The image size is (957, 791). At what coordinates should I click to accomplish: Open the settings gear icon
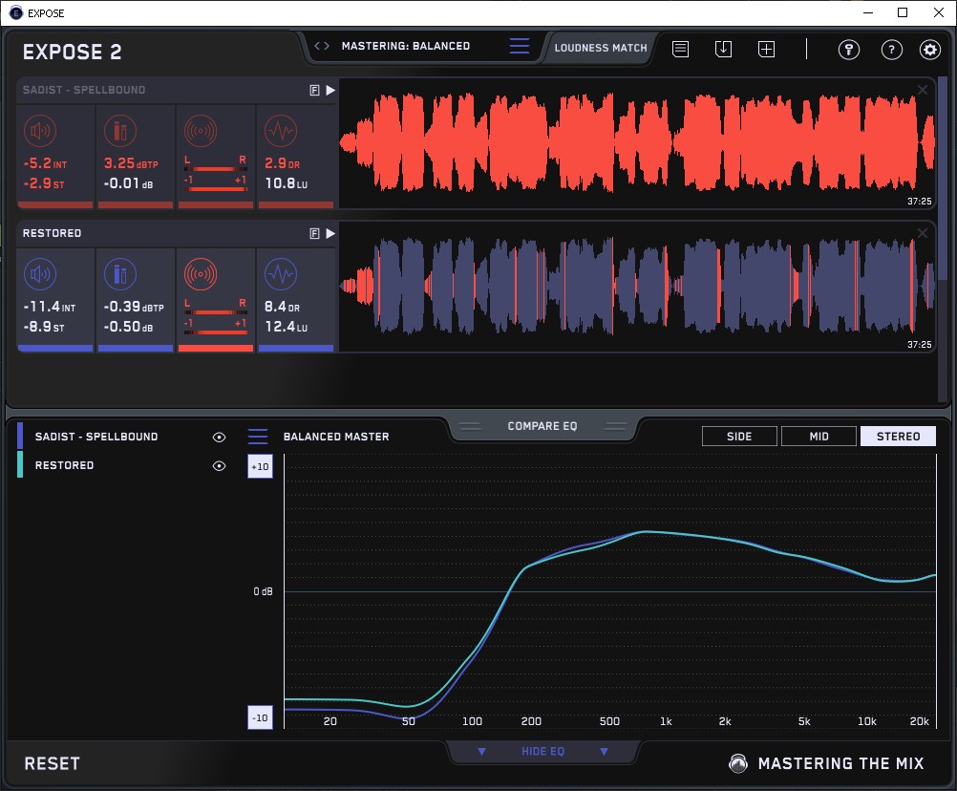point(929,50)
